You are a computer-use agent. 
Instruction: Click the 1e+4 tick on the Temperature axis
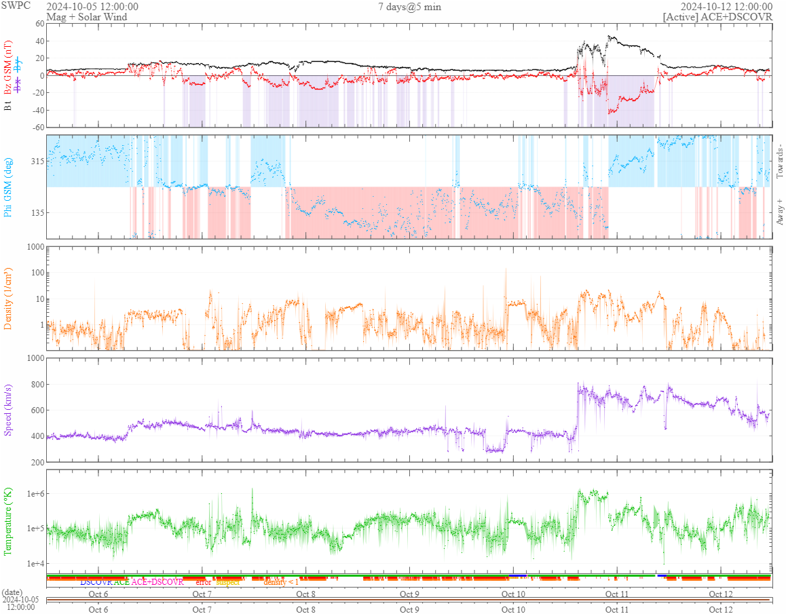(x=37, y=563)
